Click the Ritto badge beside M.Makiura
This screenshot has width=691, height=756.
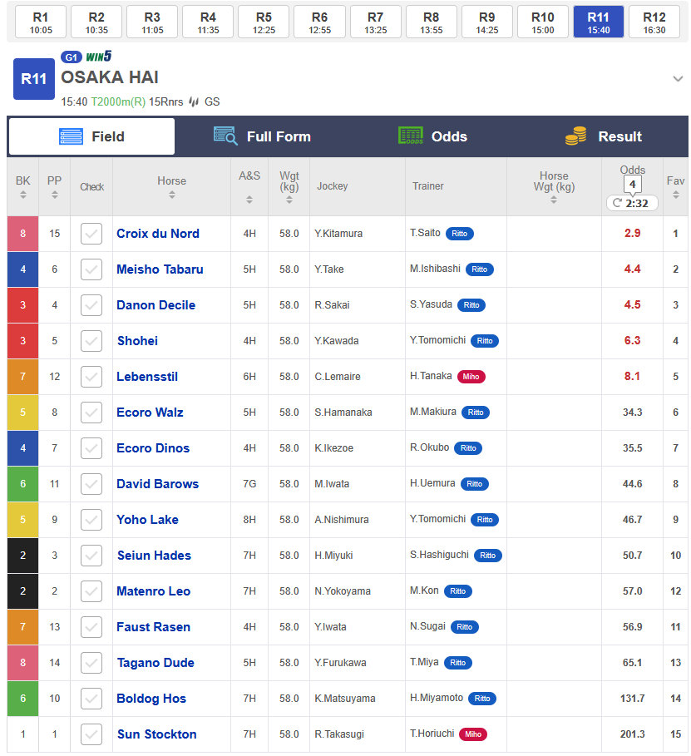pyautogui.click(x=476, y=413)
